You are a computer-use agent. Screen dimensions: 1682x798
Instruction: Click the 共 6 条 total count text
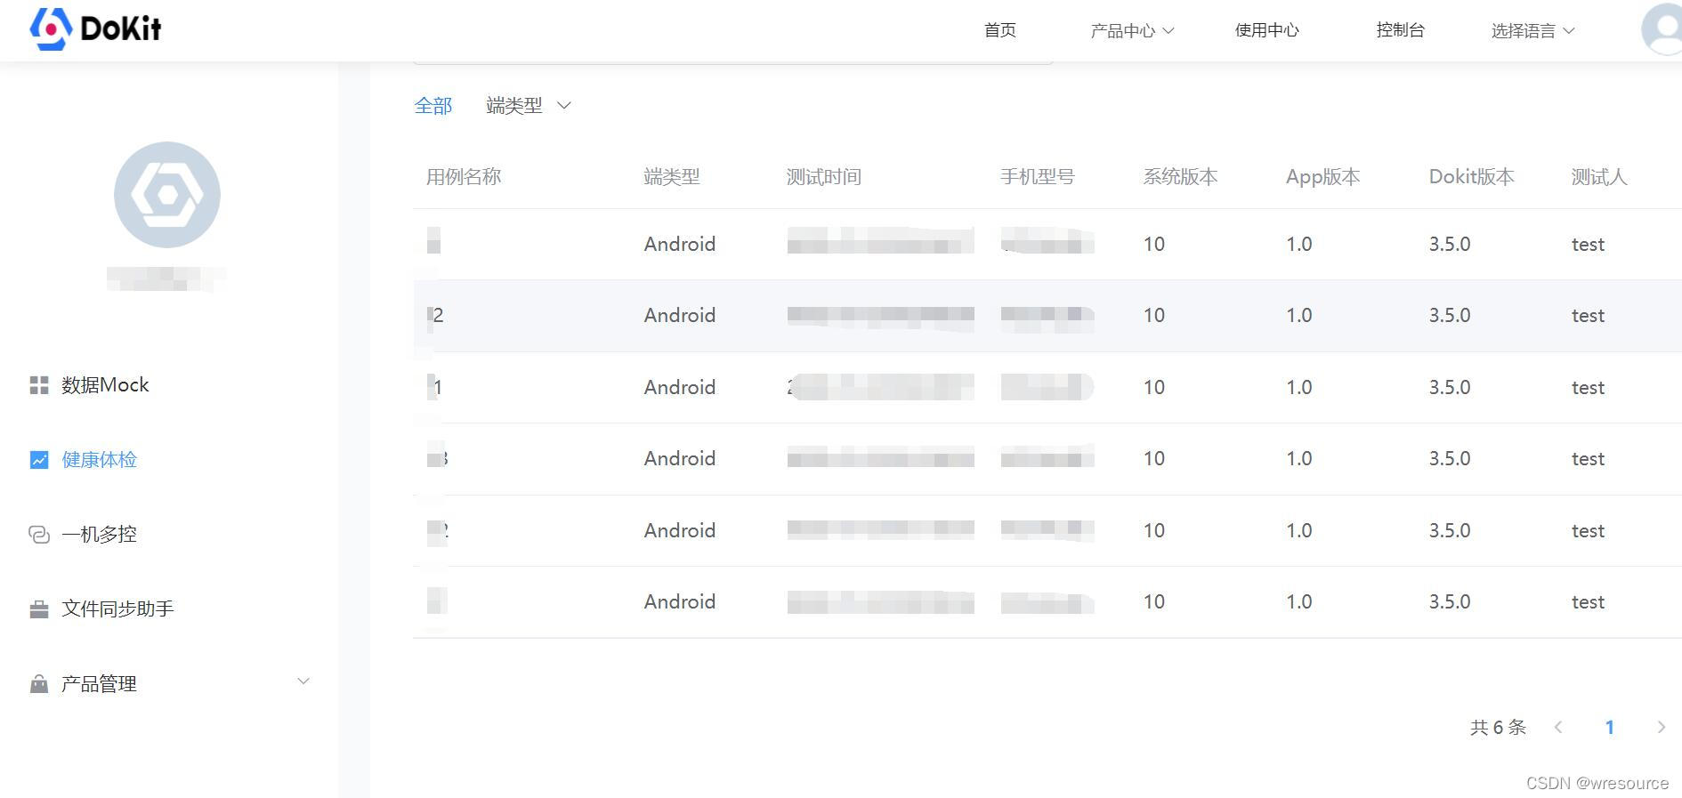click(1499, 727)
